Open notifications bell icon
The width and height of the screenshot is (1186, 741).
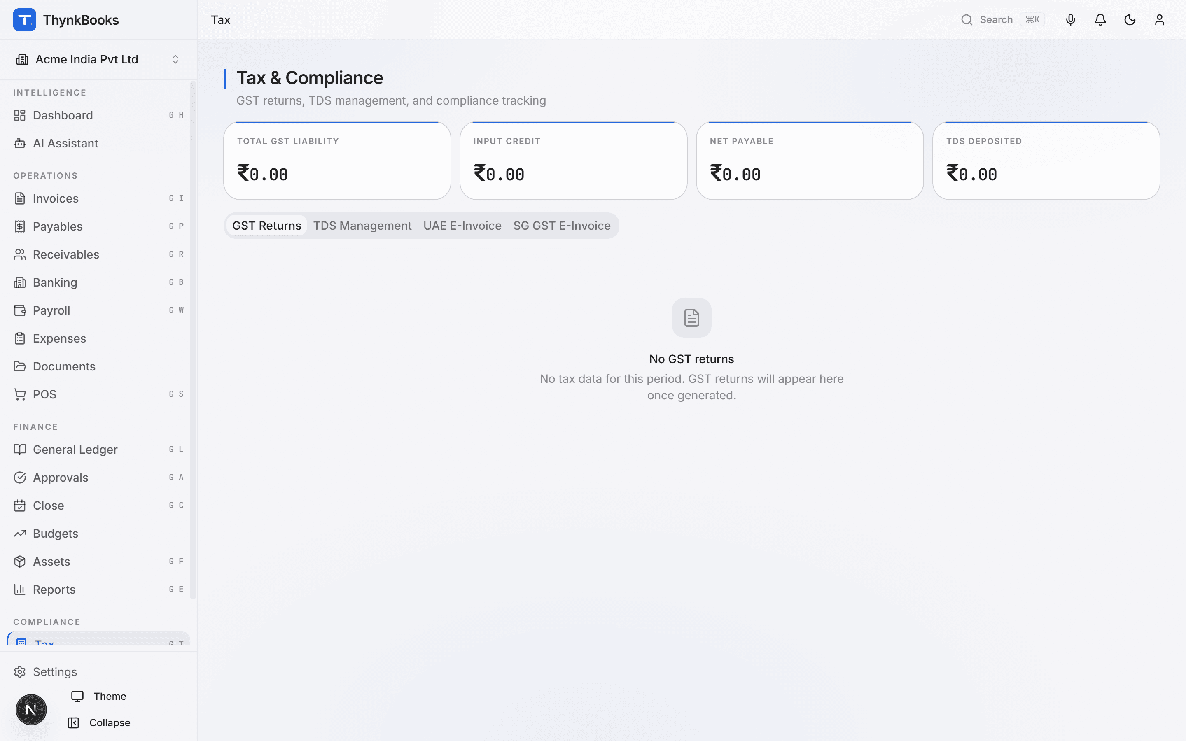1100,20
